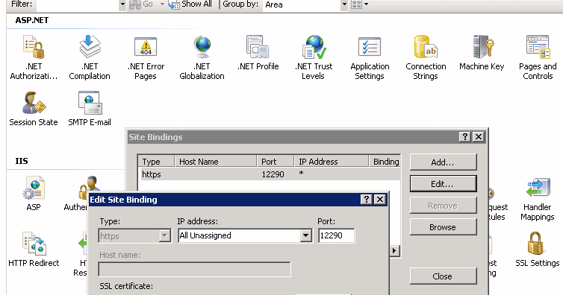Open Session State feature

pos(34,109)
